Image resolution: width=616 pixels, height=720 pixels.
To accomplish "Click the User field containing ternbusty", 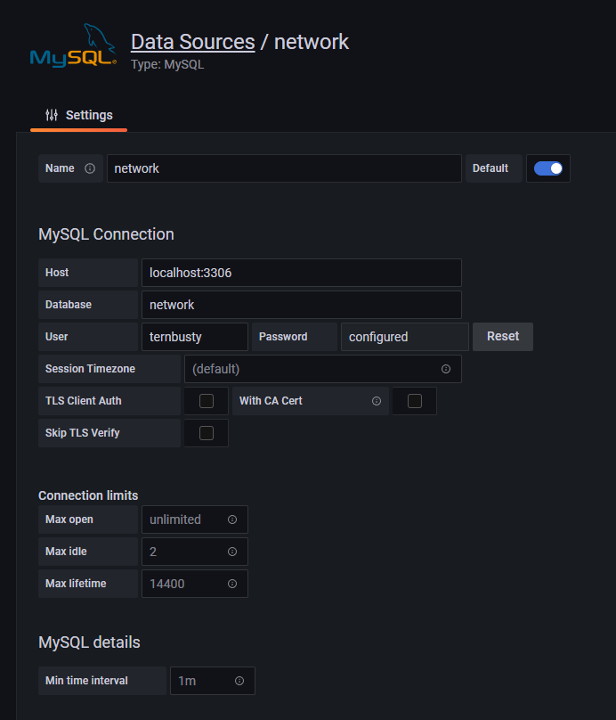I will (x=195, y=337).
